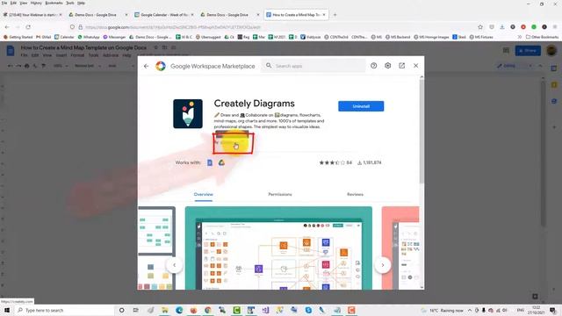
Task: Switch to the Your Webinar browser tab
Action: (32, 15)
